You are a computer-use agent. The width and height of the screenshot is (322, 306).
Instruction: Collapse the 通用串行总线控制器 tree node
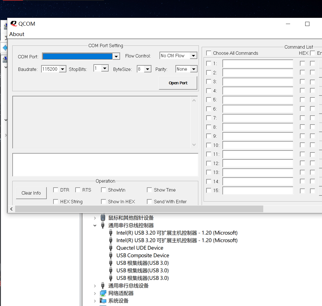click(x=95, y=225)
